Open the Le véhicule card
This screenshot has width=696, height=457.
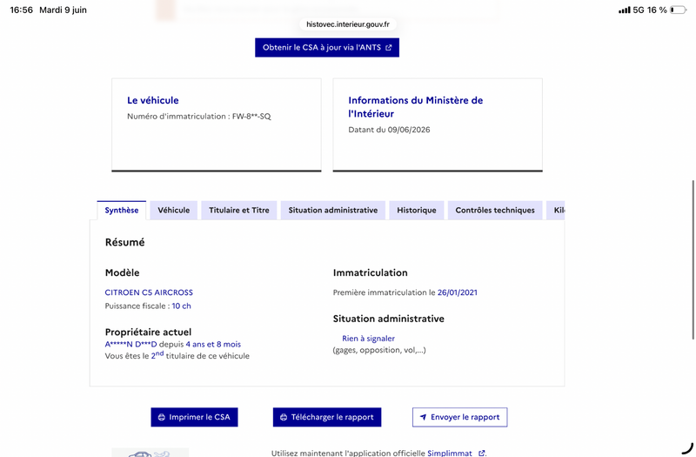pyautogui.click(x=216, y=124)
